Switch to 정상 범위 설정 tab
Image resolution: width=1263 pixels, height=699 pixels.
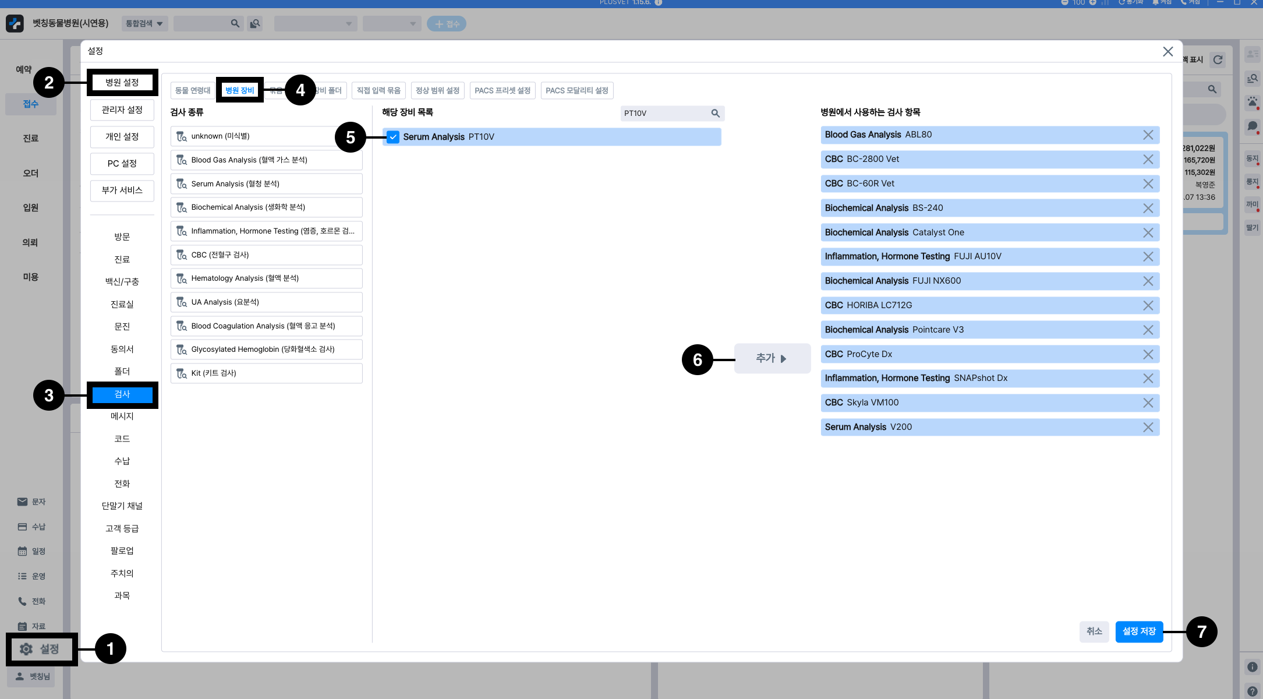coord(437,90)
